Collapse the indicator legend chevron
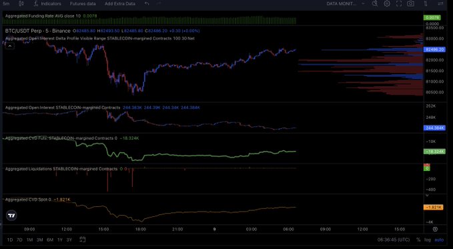 point(9,46)
